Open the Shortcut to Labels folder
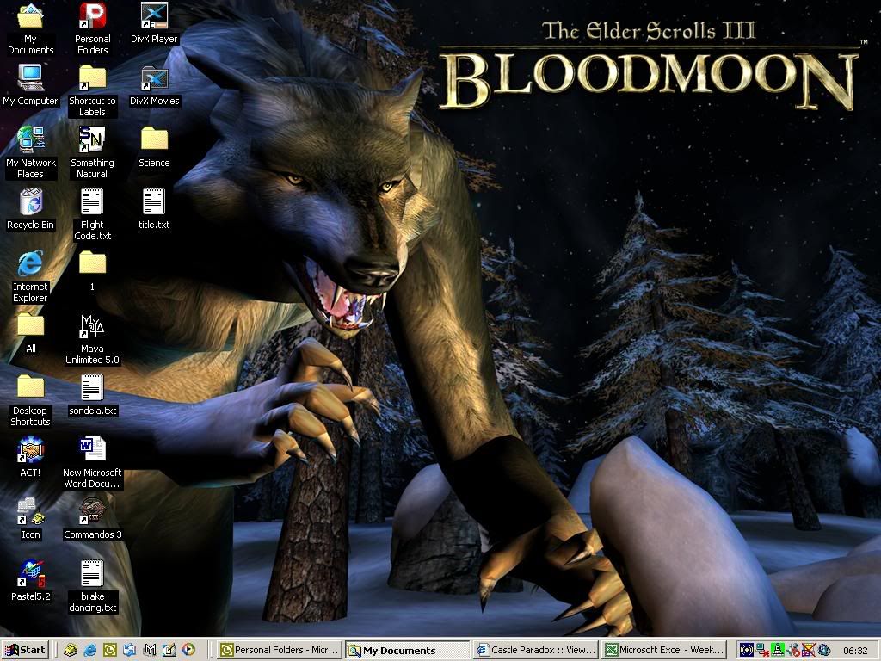Viewport: 881px width, 661px height. (92, 90)
